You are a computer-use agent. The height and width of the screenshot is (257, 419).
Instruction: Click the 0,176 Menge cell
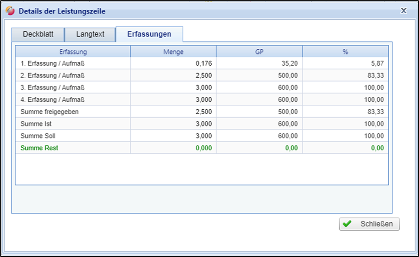(204, 63)
